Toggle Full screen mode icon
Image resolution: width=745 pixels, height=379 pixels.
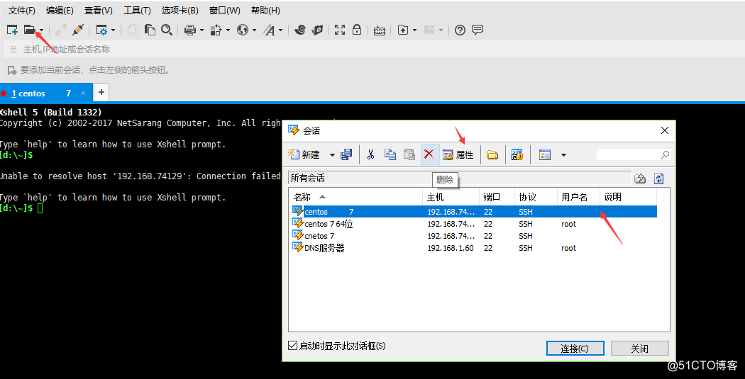click(x=340, y=30)
